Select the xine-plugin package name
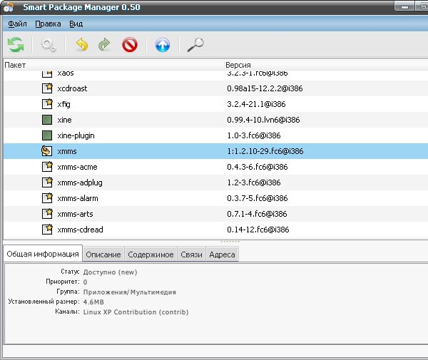This screenshot has width=428, height=360. pyautogui.click(x=76, y=135)
